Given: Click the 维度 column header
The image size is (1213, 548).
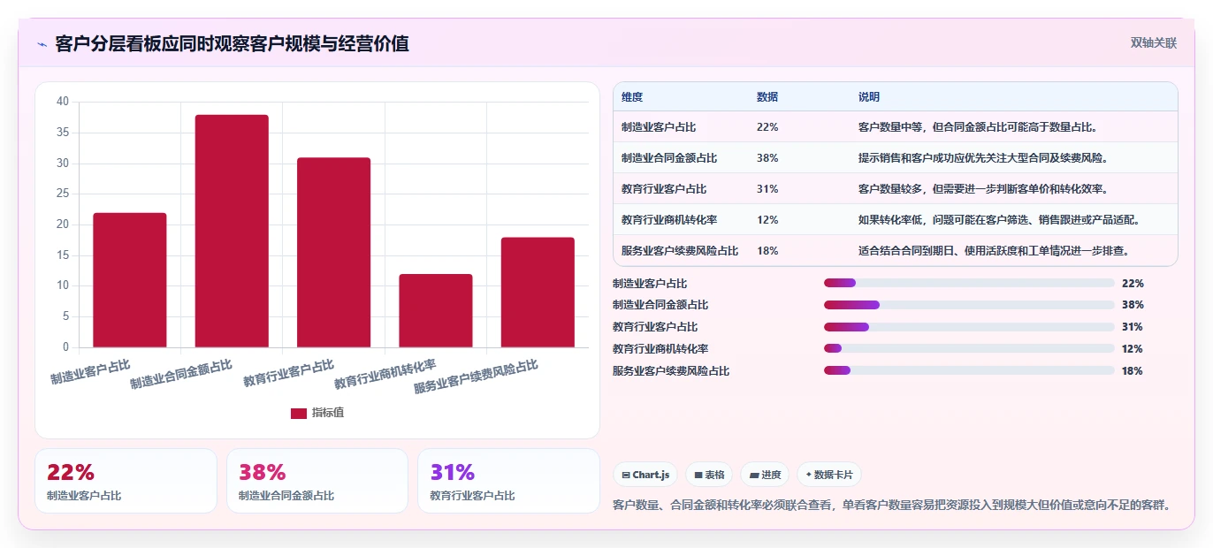Looking at the screenshot, I should 632,97.
